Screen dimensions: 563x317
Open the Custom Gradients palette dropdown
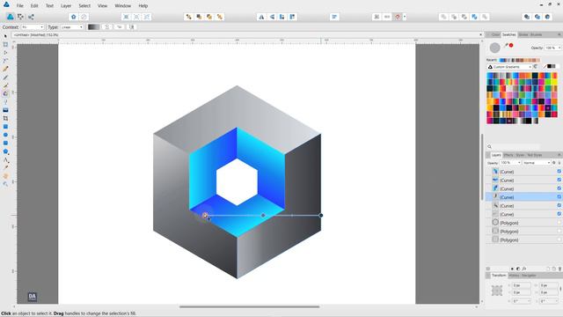point(509,67)
